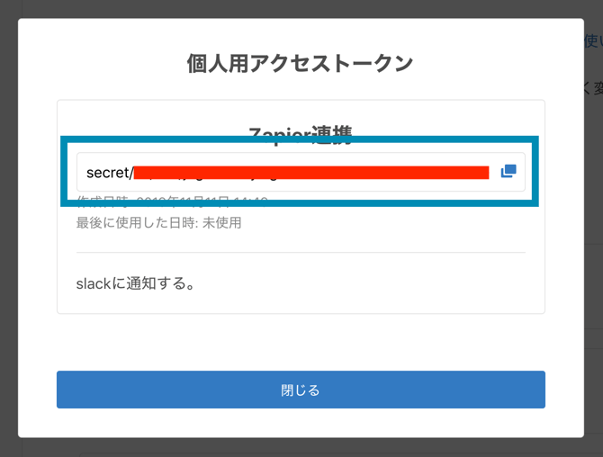Click the 未使用 status value

[x=226, y=222]
